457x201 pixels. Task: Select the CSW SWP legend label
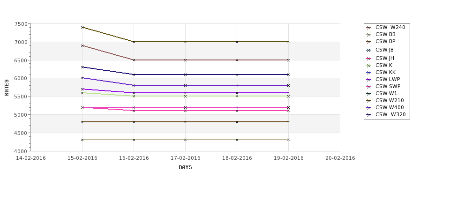pos(388,86)
